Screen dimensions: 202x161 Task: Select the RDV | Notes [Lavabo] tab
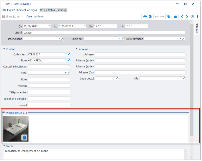53,10
